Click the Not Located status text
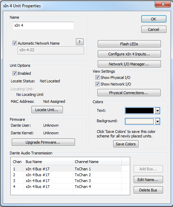The height and width of the screenshot is (207, 173). 50,81
